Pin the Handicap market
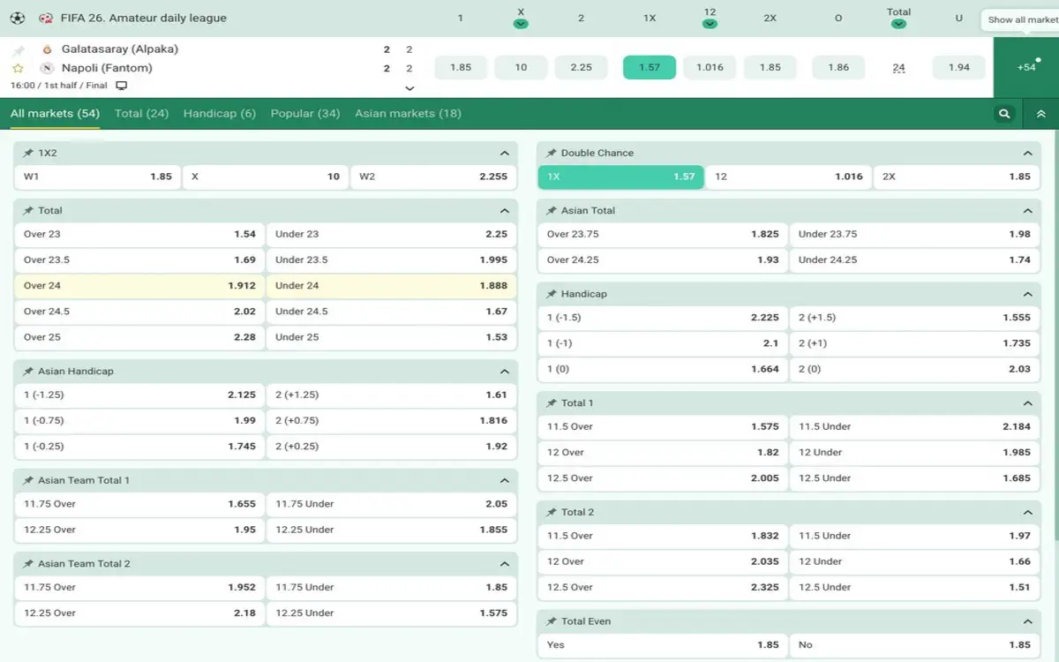Screen dimensions: 1059x662 (x=552, y=293)
